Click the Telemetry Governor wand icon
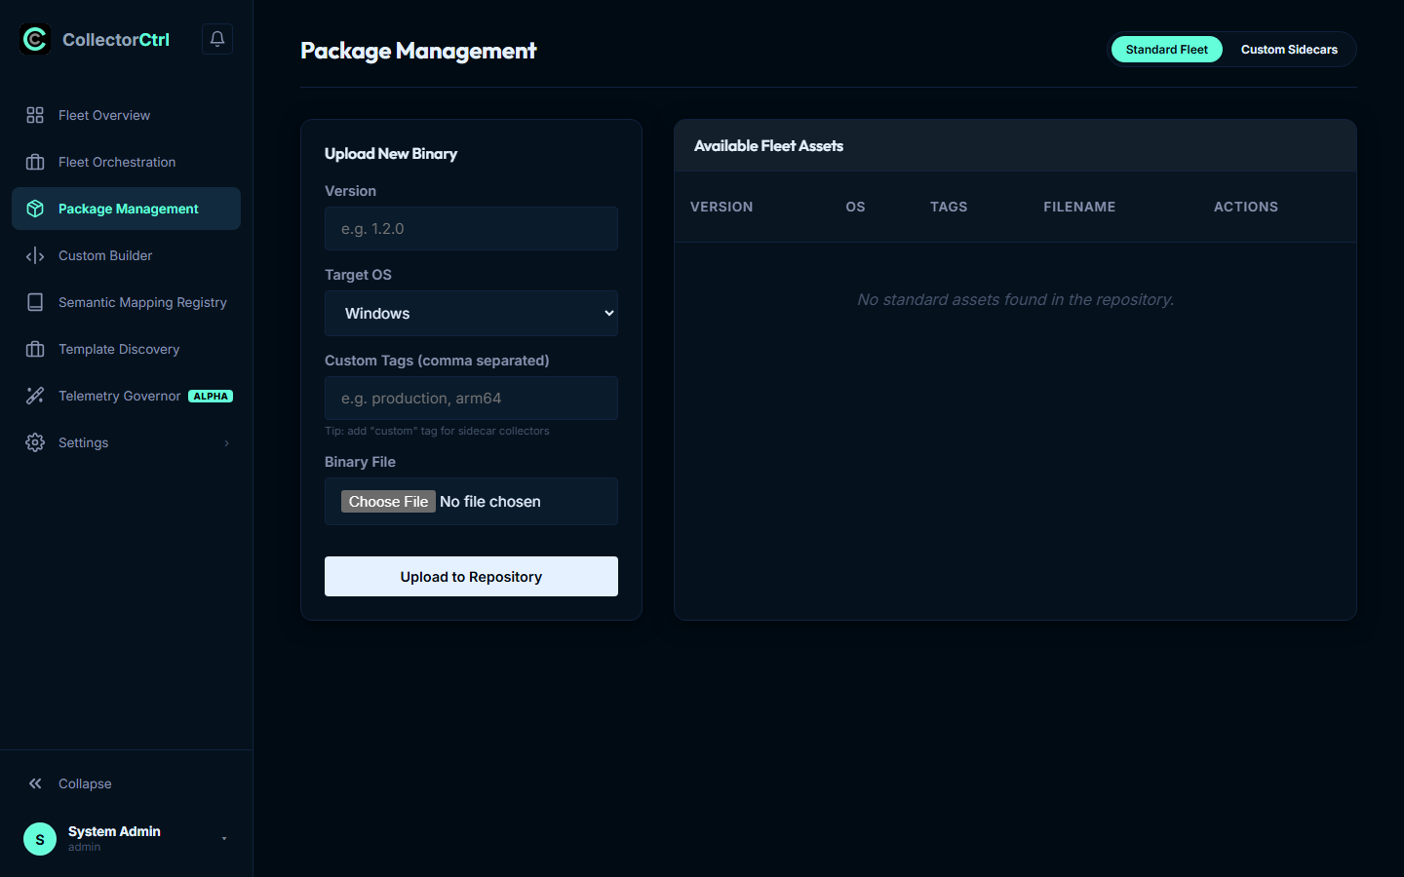Image resolution: width=1404 pixels, height=877 pixels. tap(35, 396)
